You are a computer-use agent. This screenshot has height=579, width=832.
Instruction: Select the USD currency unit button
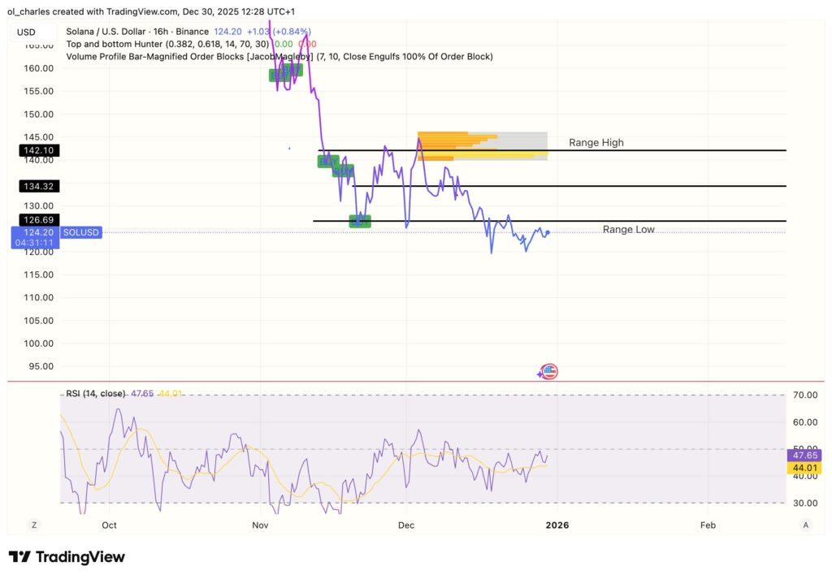27,32
